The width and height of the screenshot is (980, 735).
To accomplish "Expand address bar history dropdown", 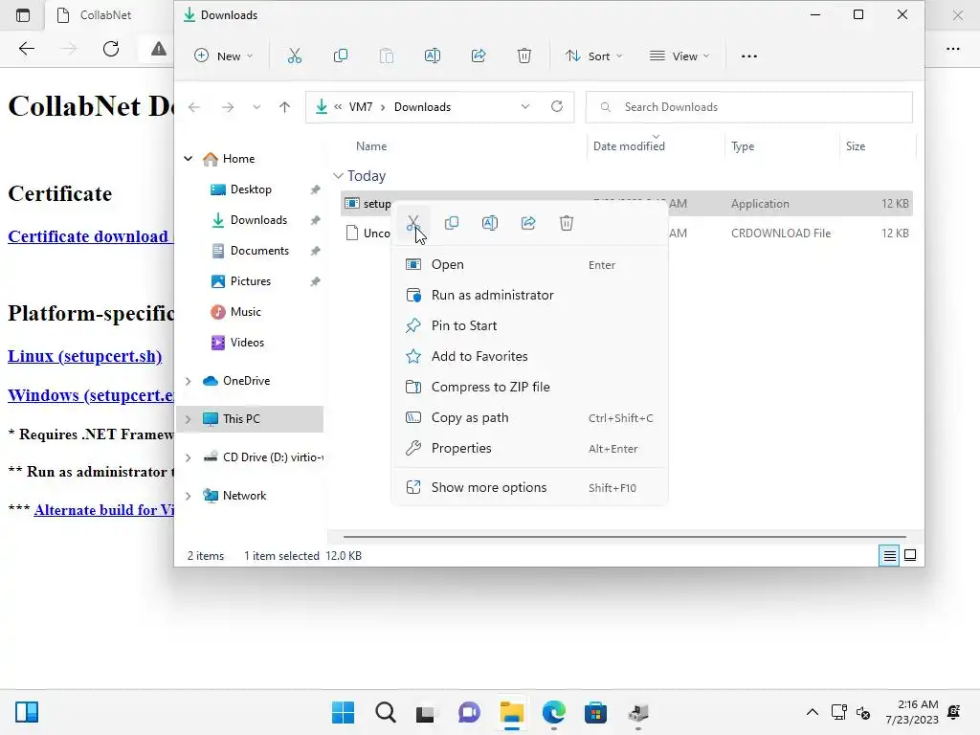I will click(x=525, y=107).
